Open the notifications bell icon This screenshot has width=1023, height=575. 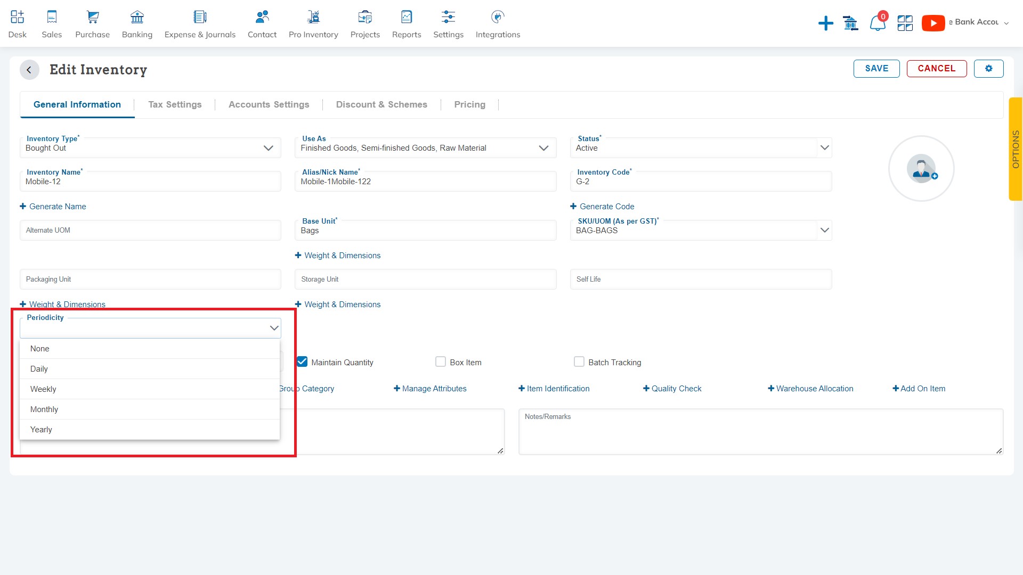click(x=878, y=23)
